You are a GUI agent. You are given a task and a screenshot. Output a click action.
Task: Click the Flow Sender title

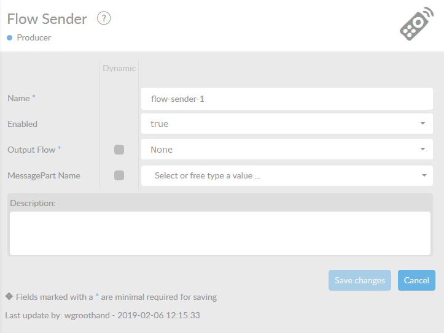pos(47,19)
